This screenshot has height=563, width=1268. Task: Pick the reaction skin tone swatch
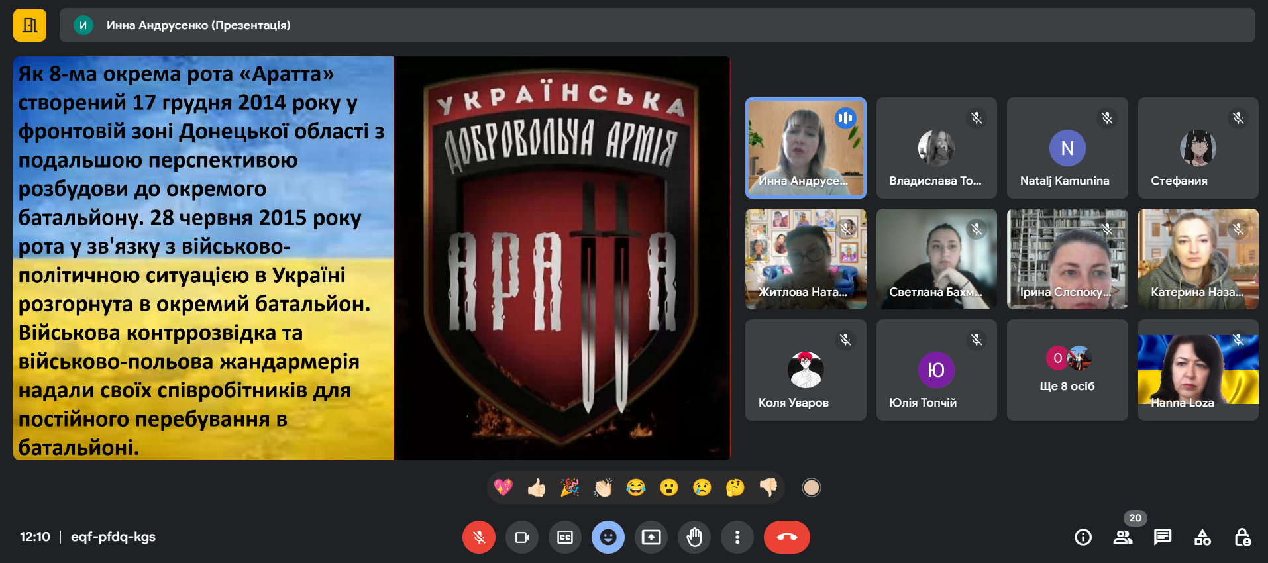811,488
